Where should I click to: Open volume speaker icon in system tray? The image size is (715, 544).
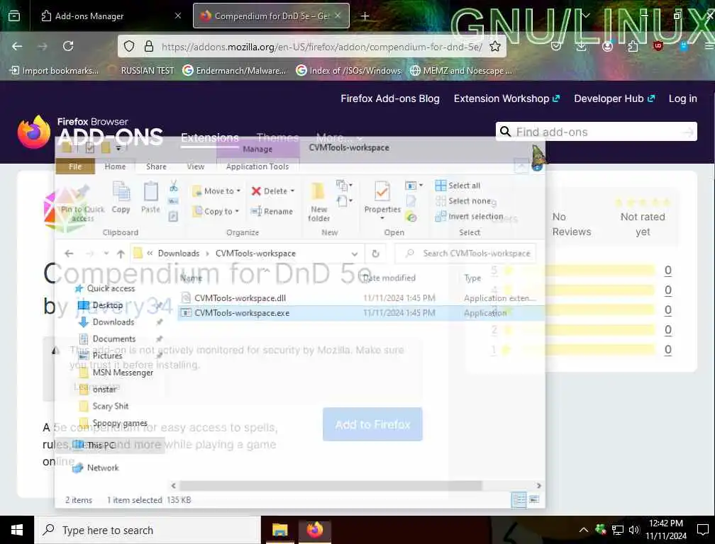click(x=634, y=530)
